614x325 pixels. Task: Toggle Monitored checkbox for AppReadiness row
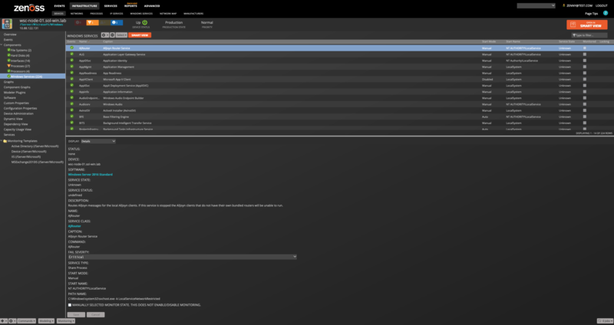(585, 73)
